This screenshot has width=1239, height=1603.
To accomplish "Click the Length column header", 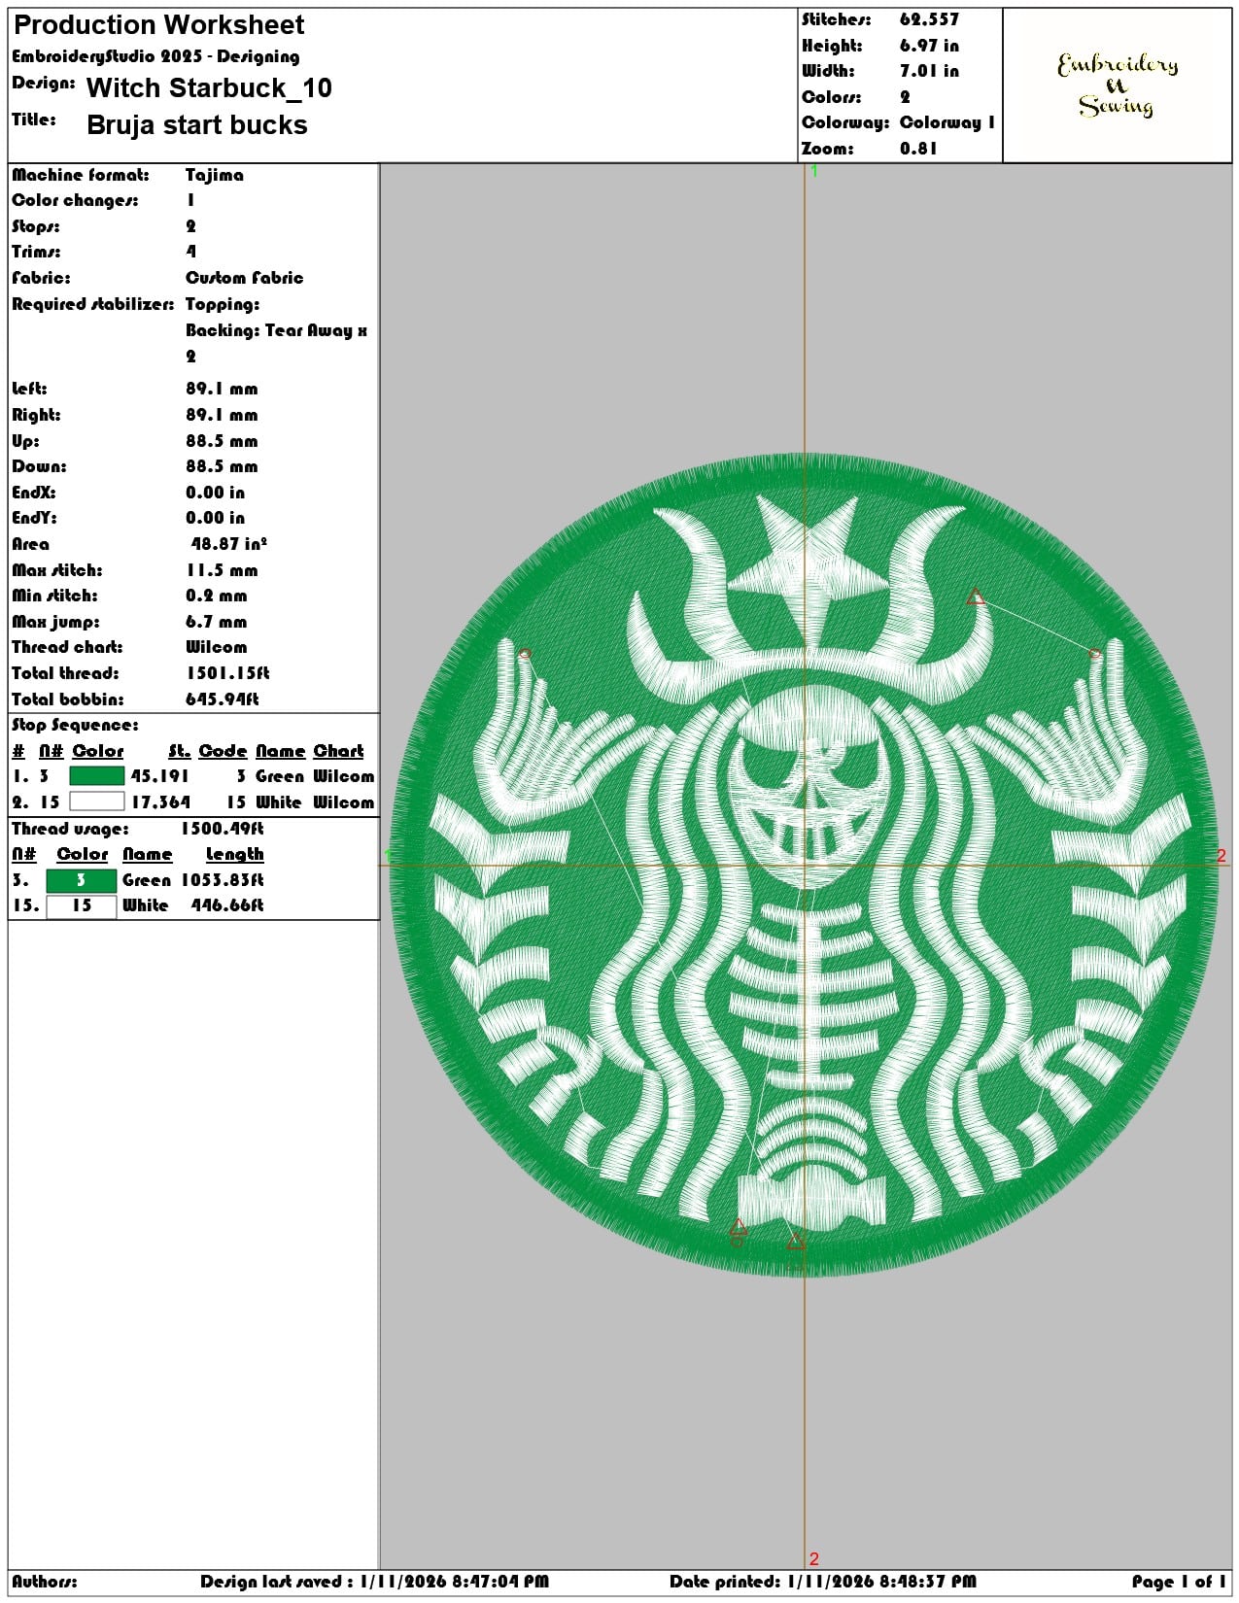I will point(234,854).
